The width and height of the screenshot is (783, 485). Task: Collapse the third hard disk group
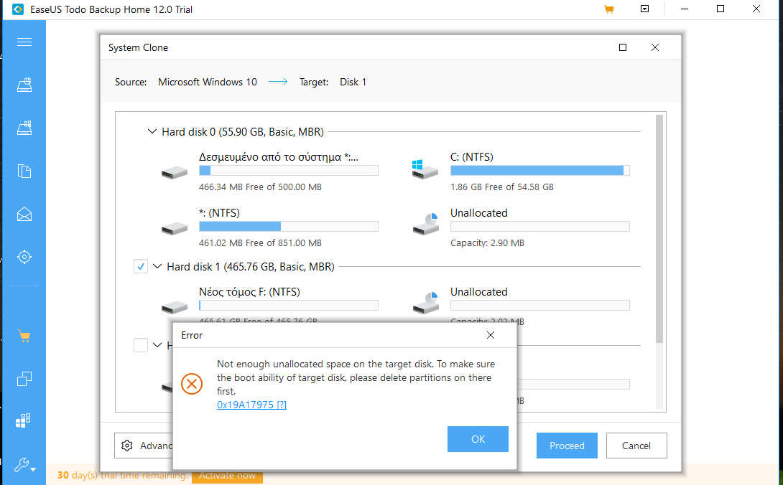(157, 345)
